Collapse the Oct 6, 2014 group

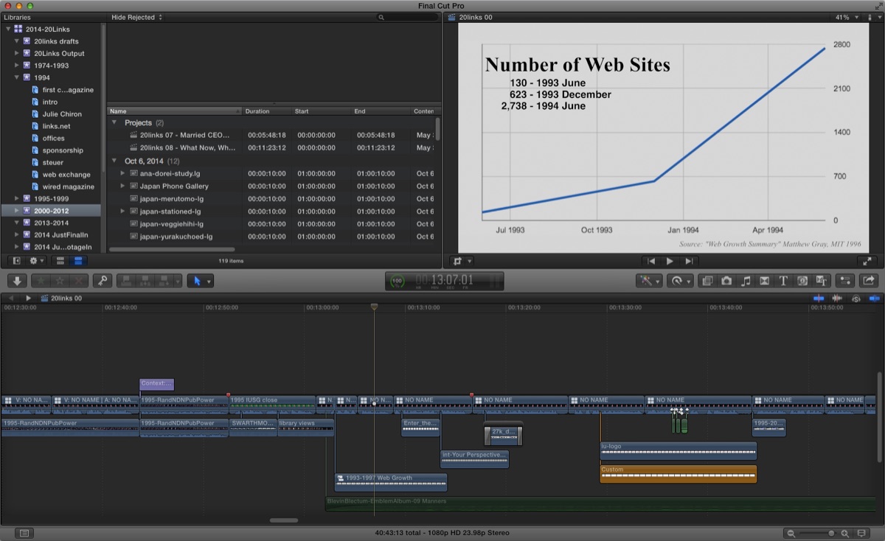click(114, 160)
